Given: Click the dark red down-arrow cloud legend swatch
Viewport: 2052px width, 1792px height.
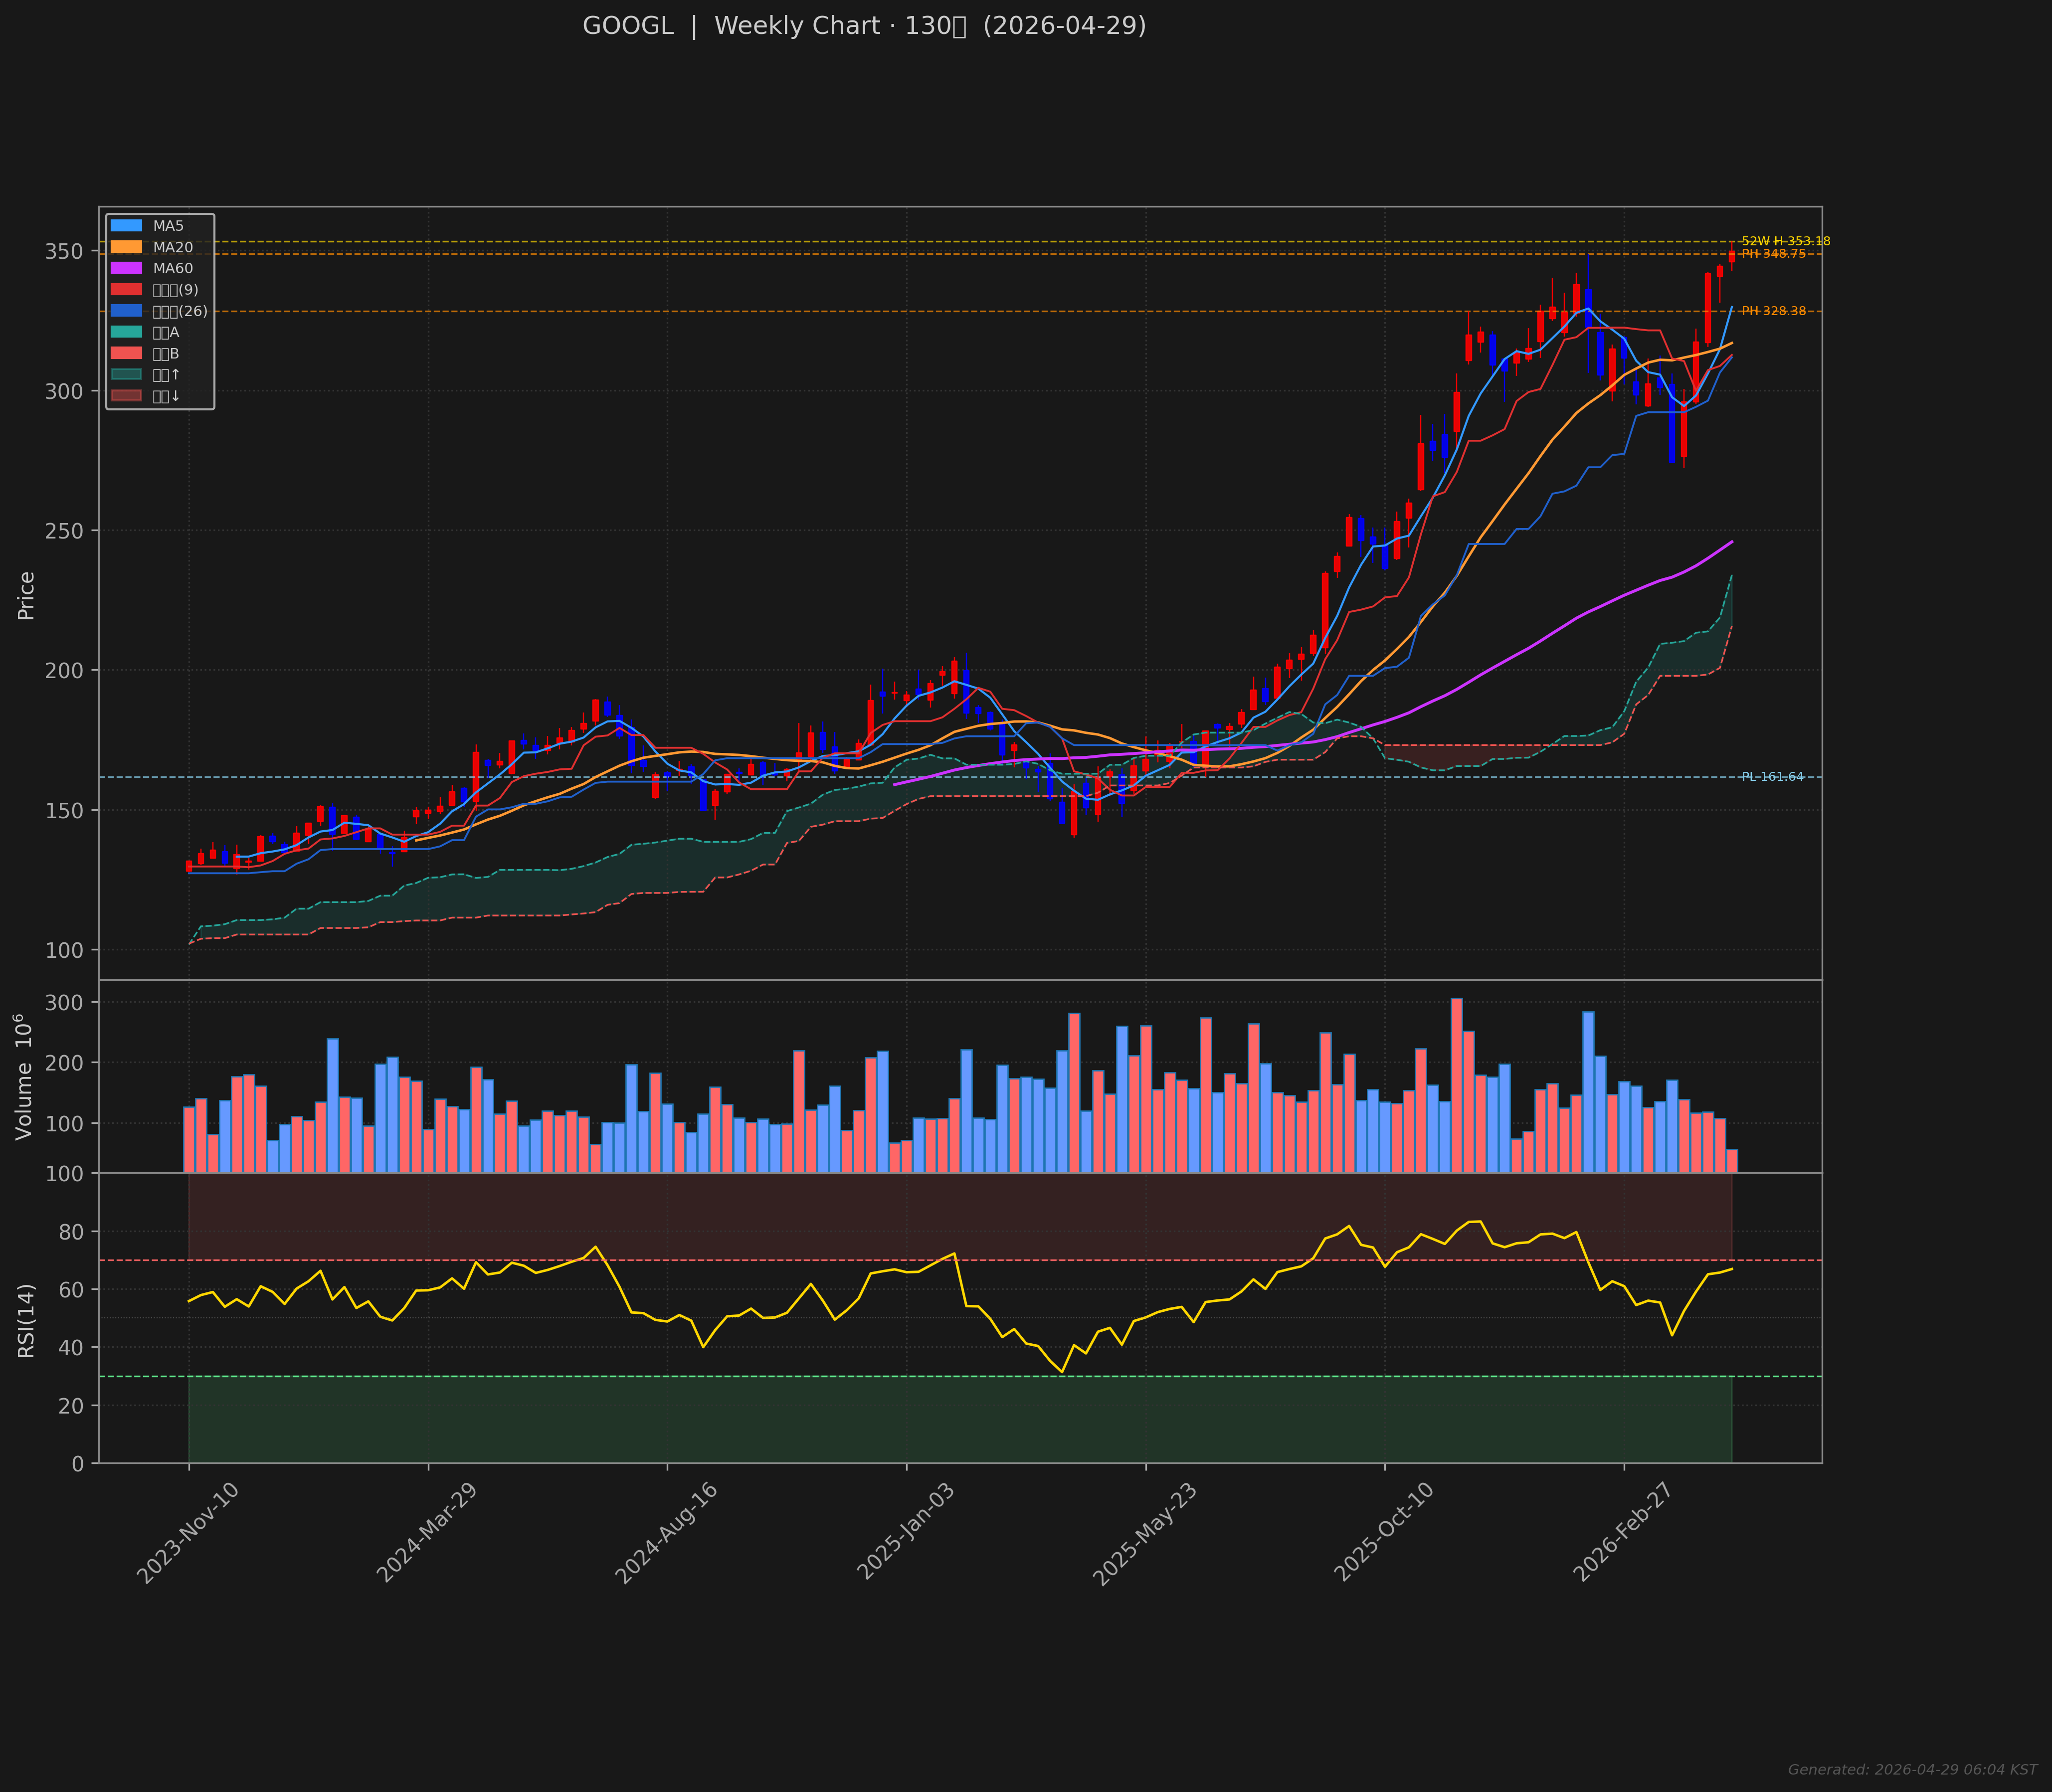Looking at the screenshot, I should [127, 396].
